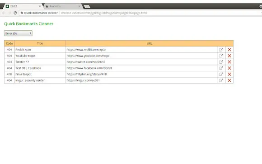The image size is (262, 164).
Task: Open the imgur security center link icon
Action: 221,80
